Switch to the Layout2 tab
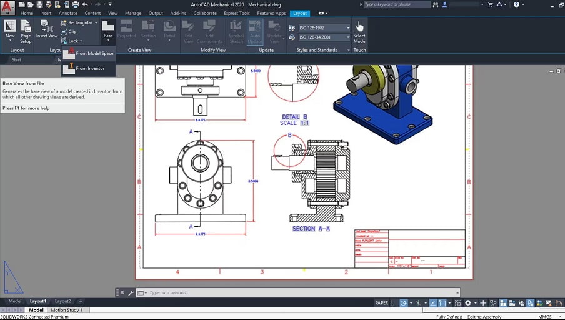 click(62, 301)
